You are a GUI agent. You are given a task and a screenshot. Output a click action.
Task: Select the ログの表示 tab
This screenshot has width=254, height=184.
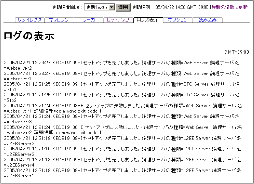pyautogui.click(x=148, y=20)
